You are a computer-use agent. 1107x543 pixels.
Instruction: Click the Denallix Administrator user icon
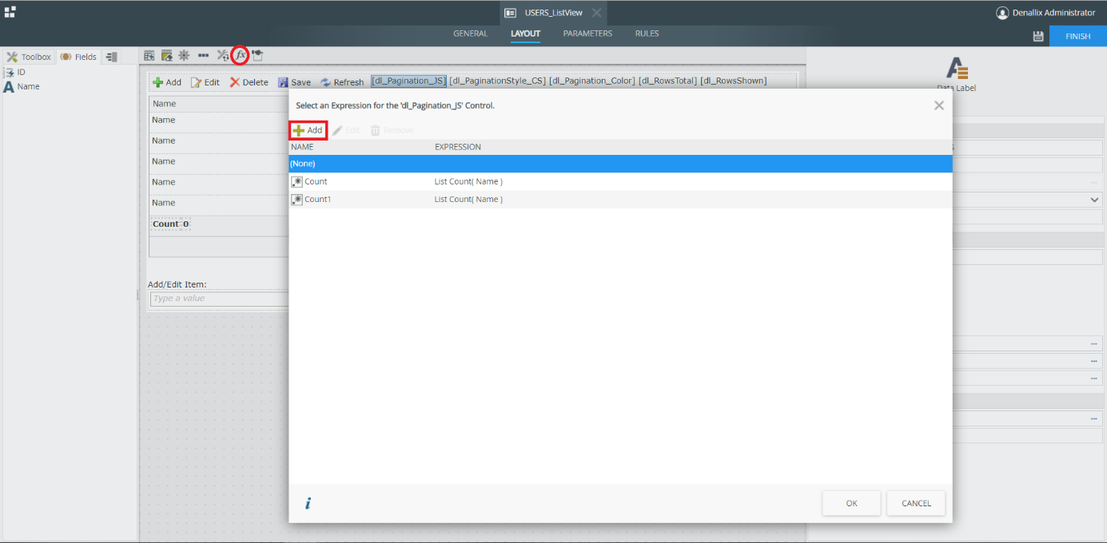(1002, 13)
